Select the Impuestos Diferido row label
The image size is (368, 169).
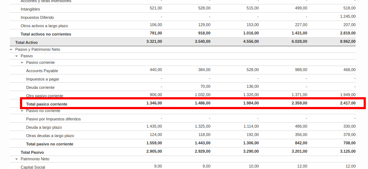point(37,17)
